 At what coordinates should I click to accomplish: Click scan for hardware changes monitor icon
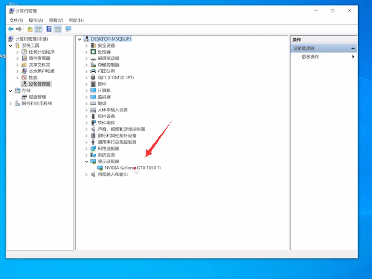click(68, 29)
